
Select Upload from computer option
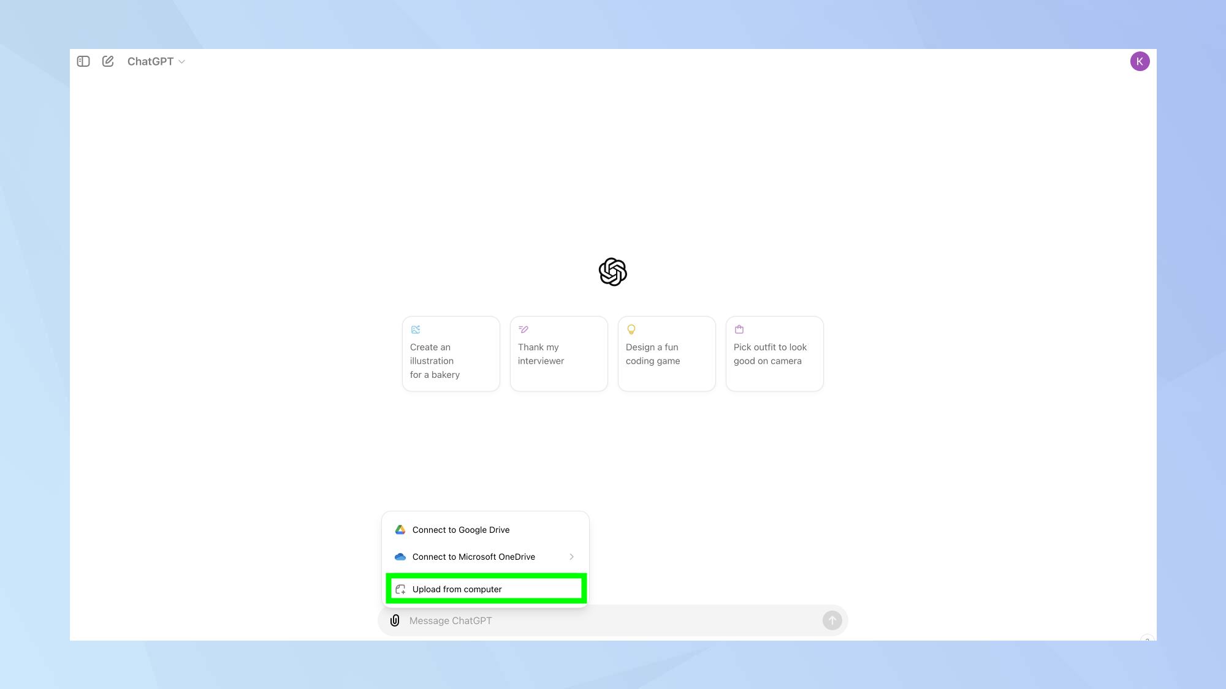pyautogui.click(x=487, y=589)
